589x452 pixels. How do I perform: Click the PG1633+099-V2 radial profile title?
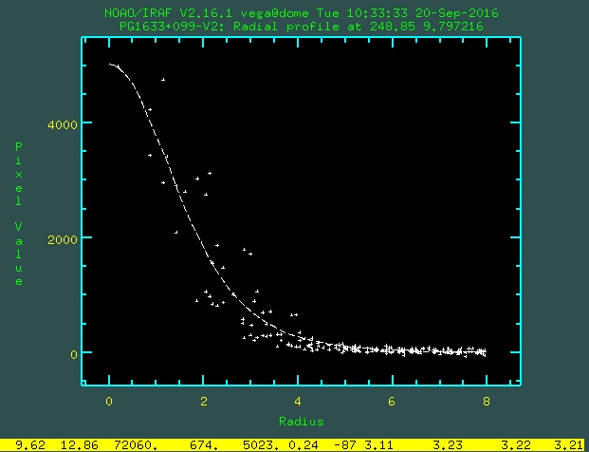coord(302,27)
